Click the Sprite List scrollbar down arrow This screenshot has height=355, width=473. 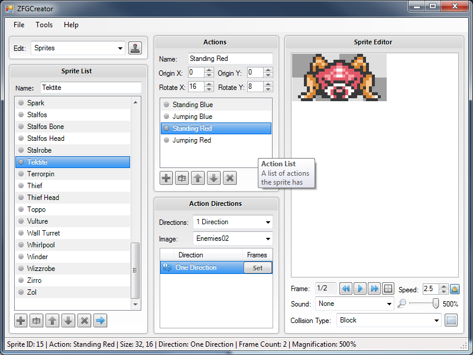tap(135, 304)
